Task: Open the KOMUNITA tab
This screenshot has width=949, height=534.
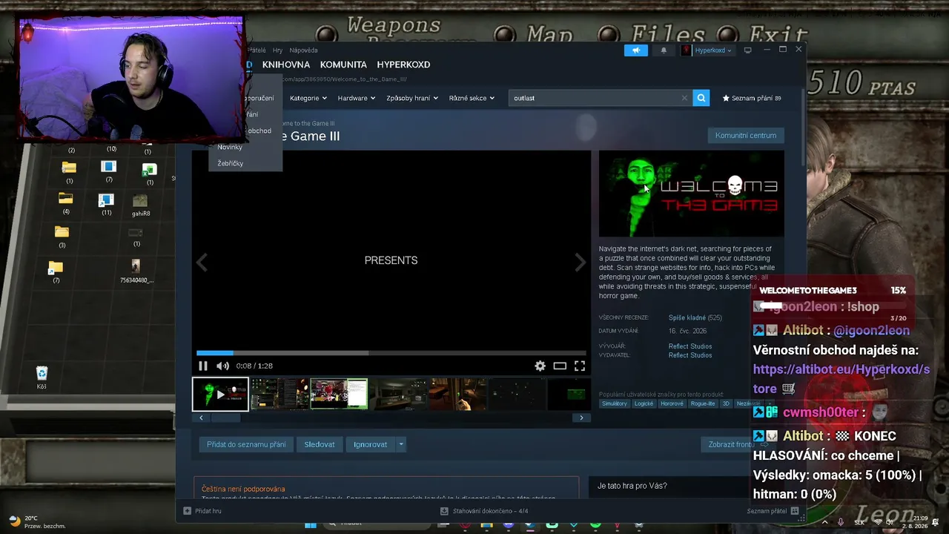Action: click(x=343, y=65)
